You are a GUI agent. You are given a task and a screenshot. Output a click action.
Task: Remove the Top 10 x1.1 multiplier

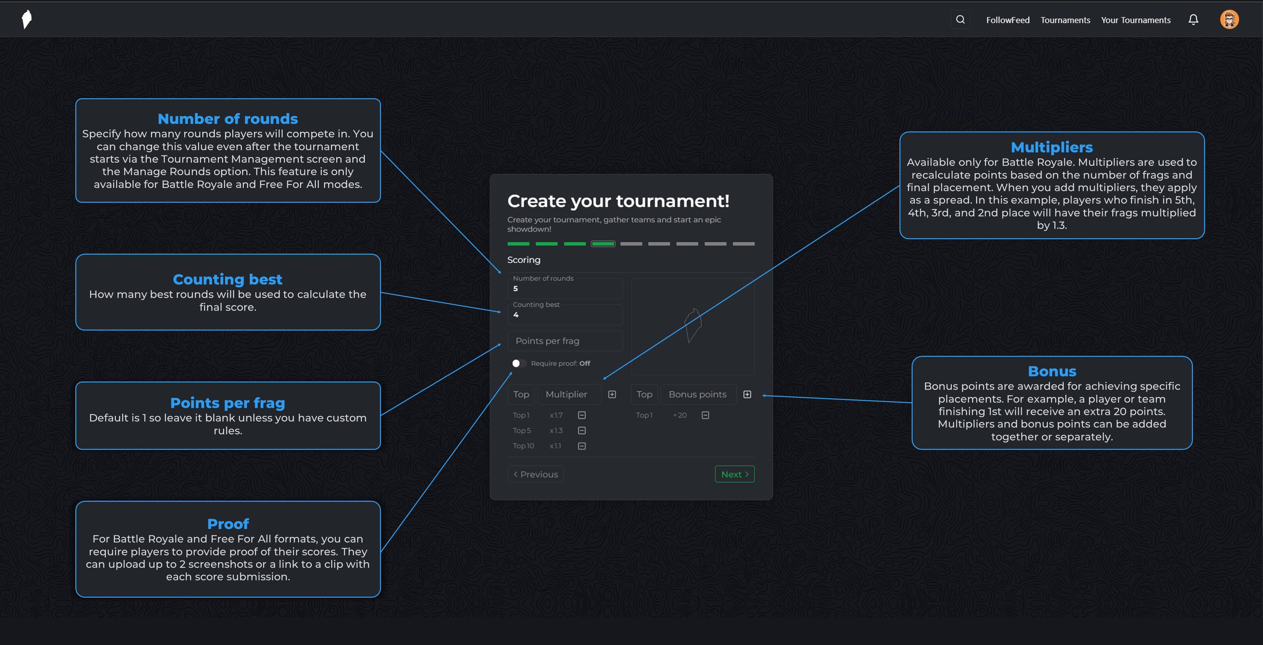[581, 446]
